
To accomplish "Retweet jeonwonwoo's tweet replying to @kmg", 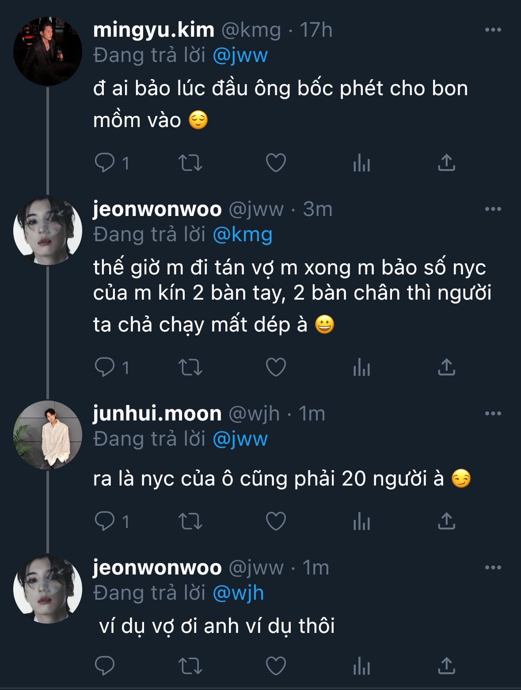I will point(190,367).
